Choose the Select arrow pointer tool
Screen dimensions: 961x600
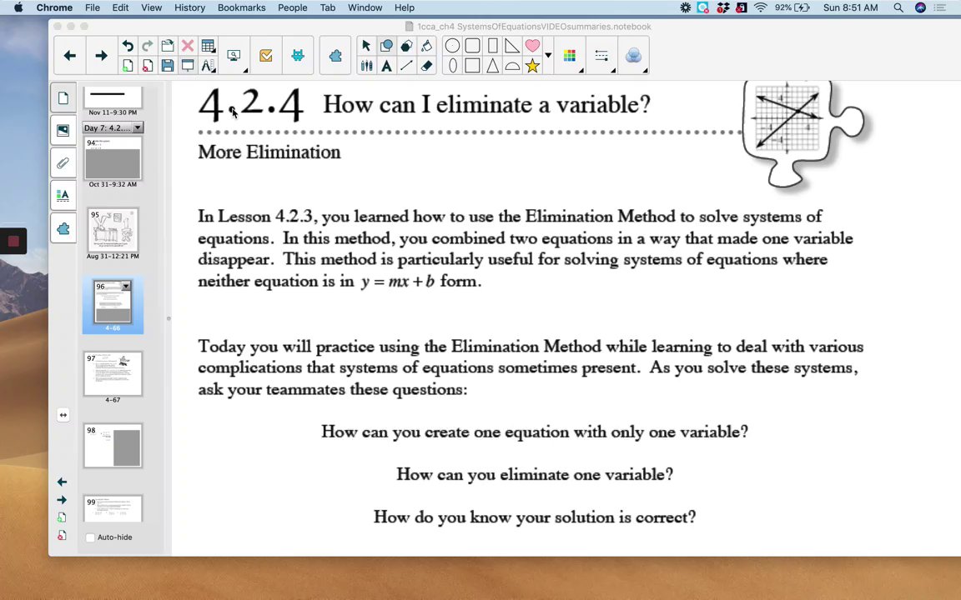[x=366, y=46]
